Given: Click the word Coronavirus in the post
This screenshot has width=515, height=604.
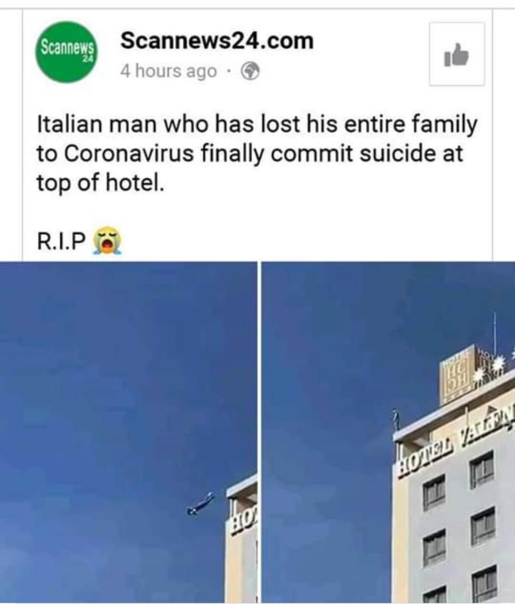Looking at the screenshot, I should [x=129, y=153].
